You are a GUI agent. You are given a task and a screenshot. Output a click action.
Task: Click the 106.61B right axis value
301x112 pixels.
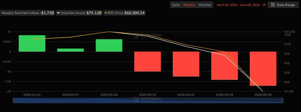[289, 32]
